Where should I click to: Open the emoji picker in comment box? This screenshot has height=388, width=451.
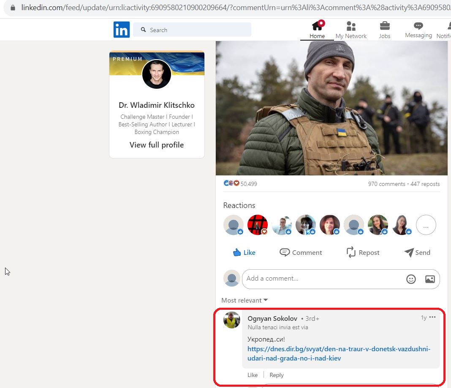click(411, 279)
